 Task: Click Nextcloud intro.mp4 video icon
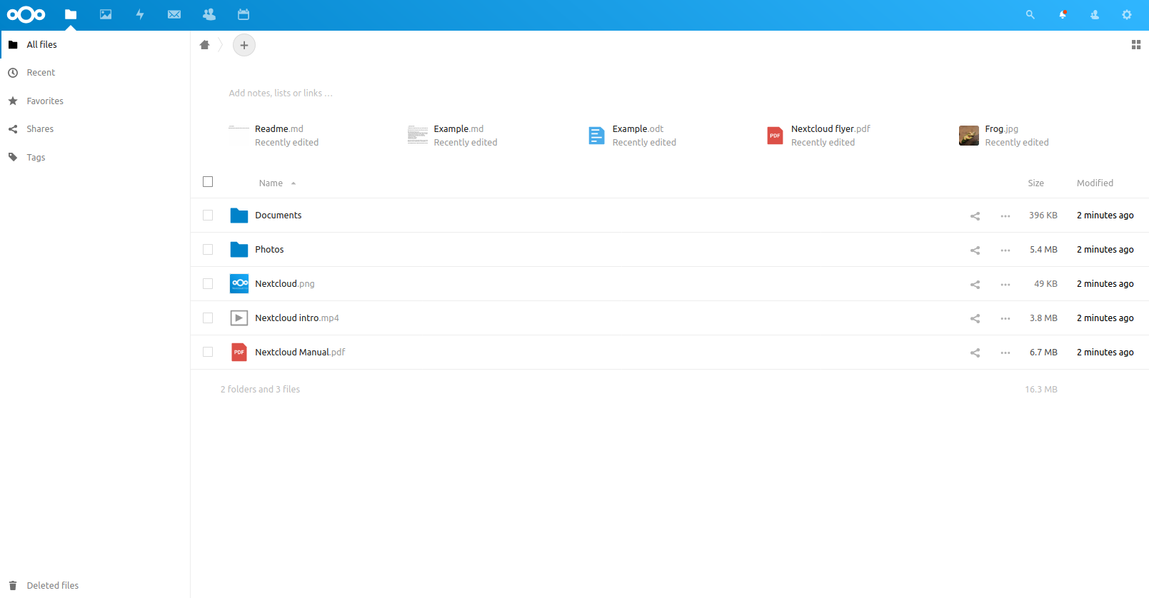click(239, 318)
